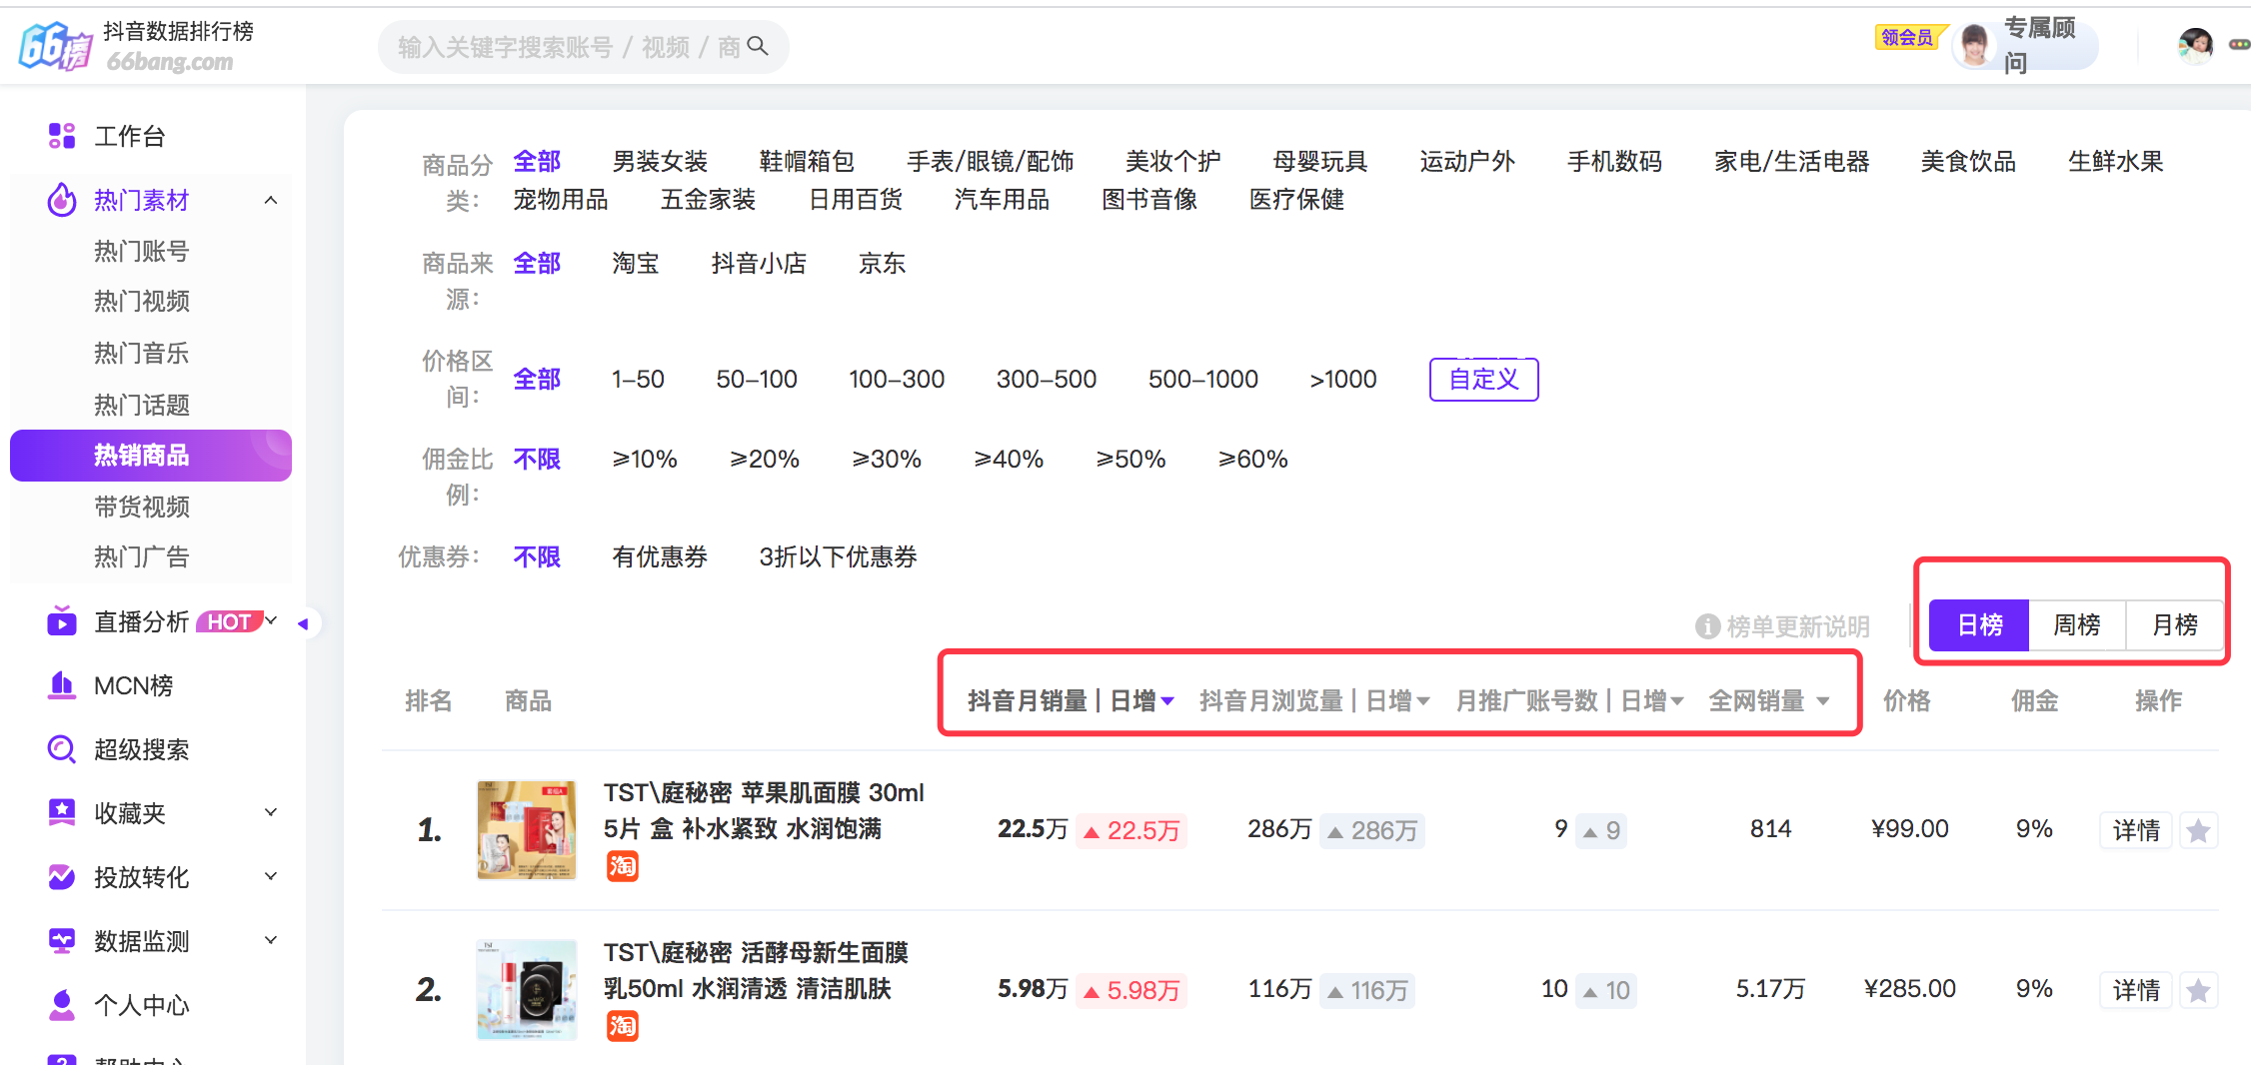Open 热门广告 in the sidebar
Viewport: 2251px width, 1065px height.
(142, 556)
